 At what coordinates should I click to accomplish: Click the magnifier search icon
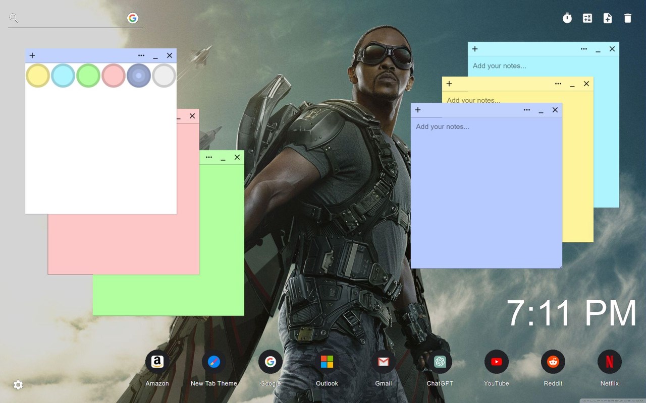click(x=14, y=18)
